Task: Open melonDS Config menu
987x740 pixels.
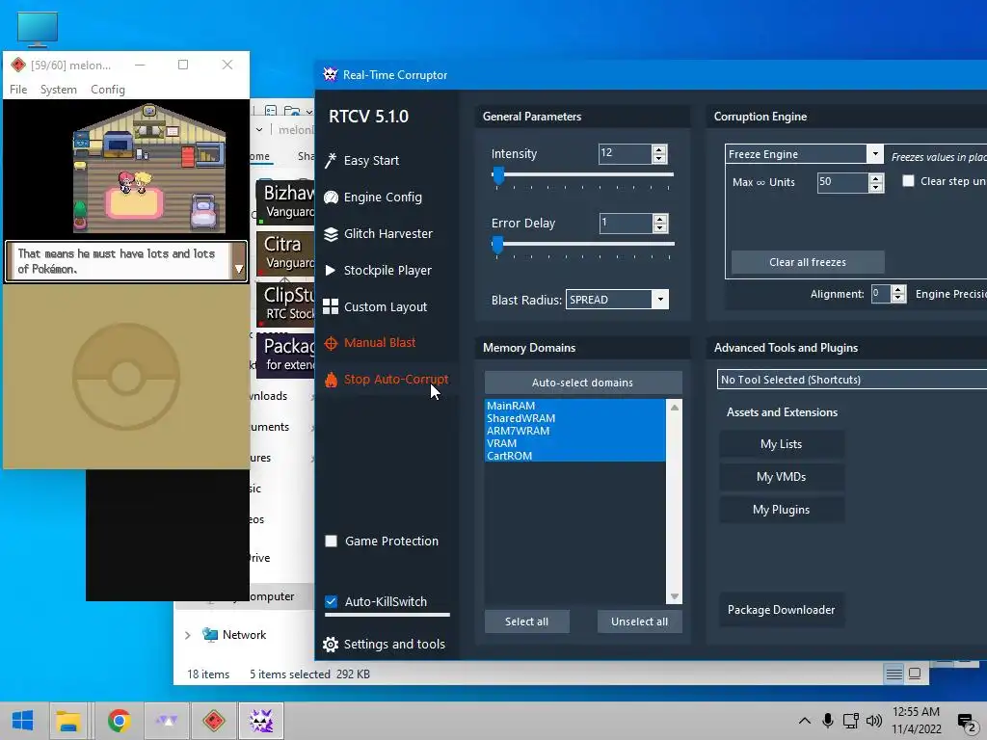Action: click(x=108, y=90)
